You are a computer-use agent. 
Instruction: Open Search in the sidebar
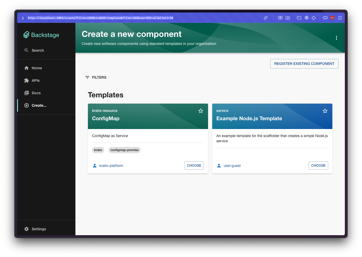[x=46, y=50]
